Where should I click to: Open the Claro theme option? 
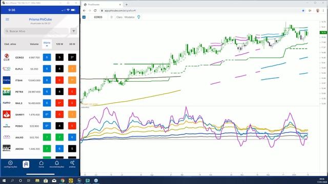tap(119, 17)
